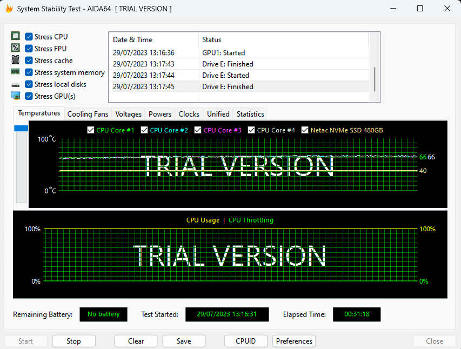Open the Statistics tab
This screenshot has width=461, height=349.
click(250, 114)
